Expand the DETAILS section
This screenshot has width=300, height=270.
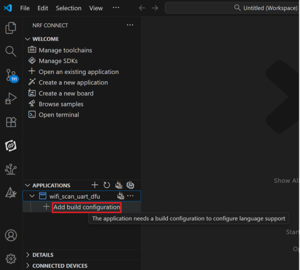point(28,255)
